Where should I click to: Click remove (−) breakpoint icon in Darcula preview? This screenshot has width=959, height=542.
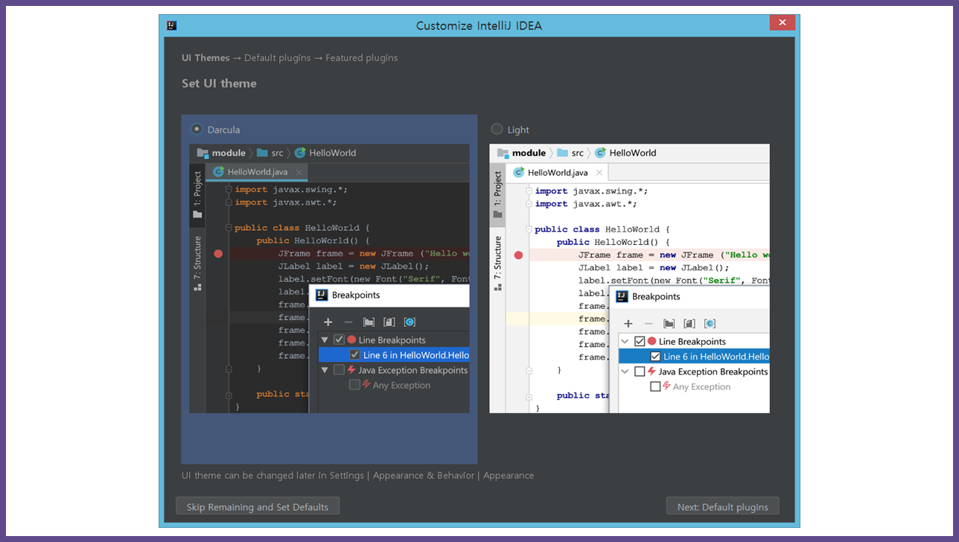(x=348, y=322)
